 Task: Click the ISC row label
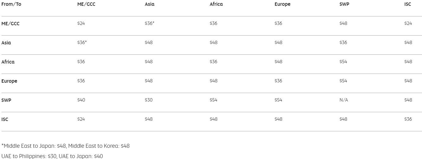click(5, 119)
